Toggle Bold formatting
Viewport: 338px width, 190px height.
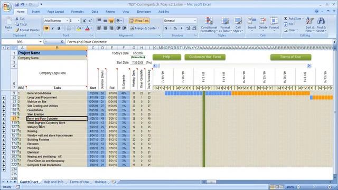pos(46,28)
